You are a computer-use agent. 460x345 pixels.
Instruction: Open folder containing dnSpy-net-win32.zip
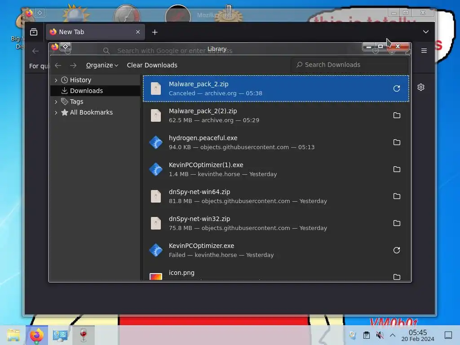[x=397, y=223]
